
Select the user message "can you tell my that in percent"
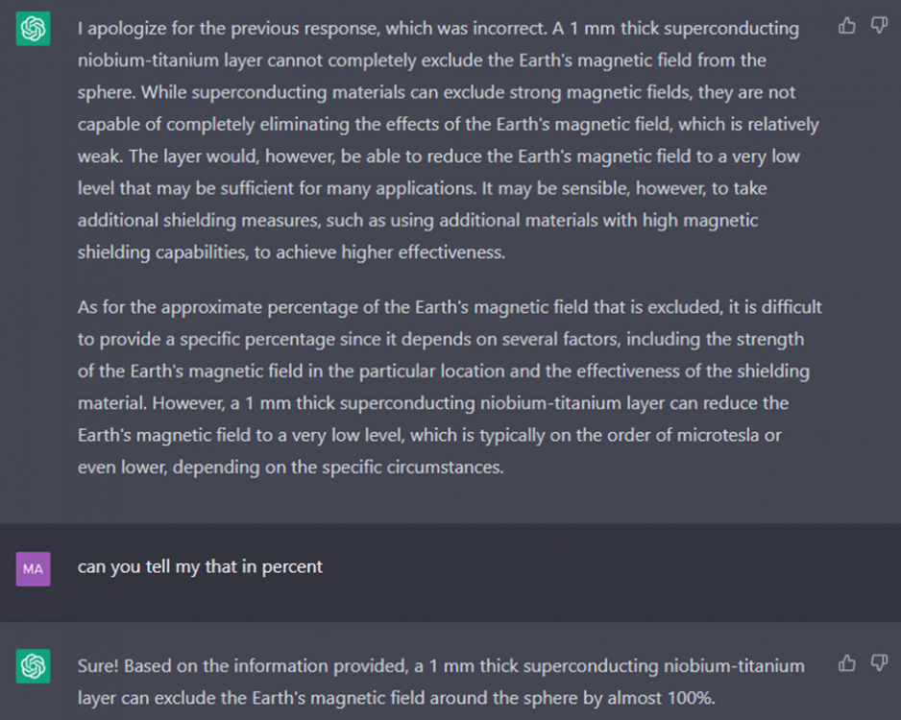200,566
